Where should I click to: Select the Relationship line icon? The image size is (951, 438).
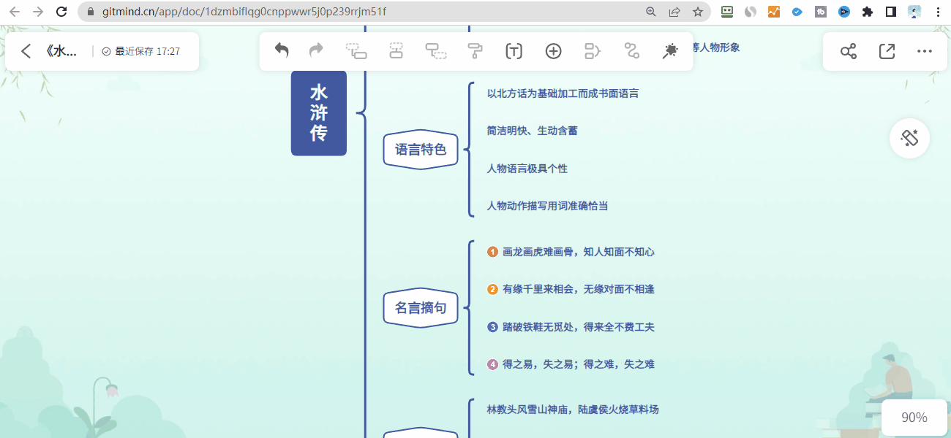pyautogui.click(x=631, y=51)
